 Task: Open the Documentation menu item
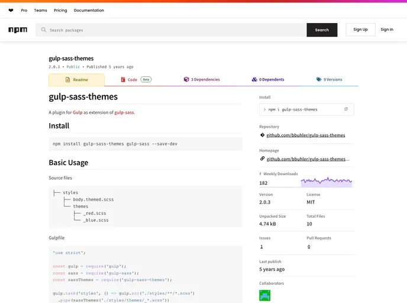click(x=89, y=11)
